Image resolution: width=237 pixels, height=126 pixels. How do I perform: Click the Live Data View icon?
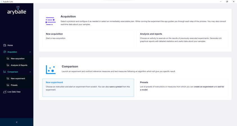coord(5,92)
